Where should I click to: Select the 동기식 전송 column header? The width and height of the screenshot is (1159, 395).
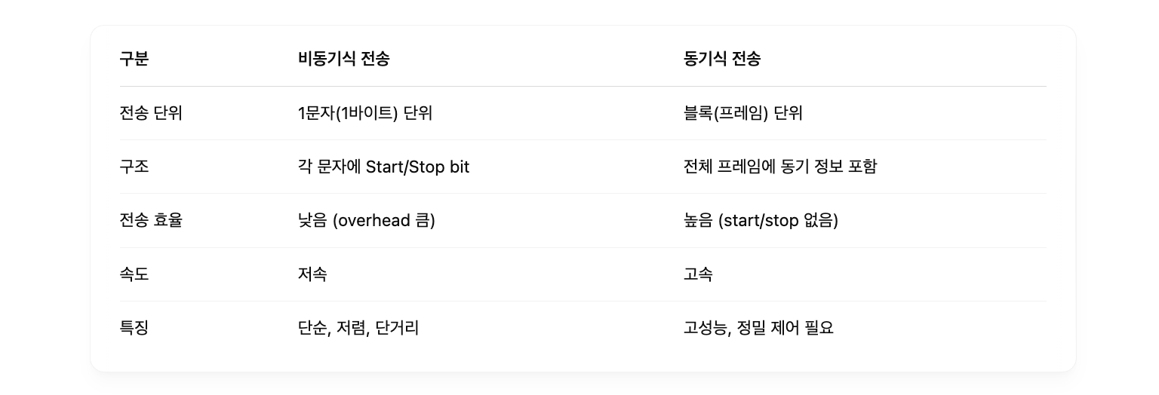[721, 59]
